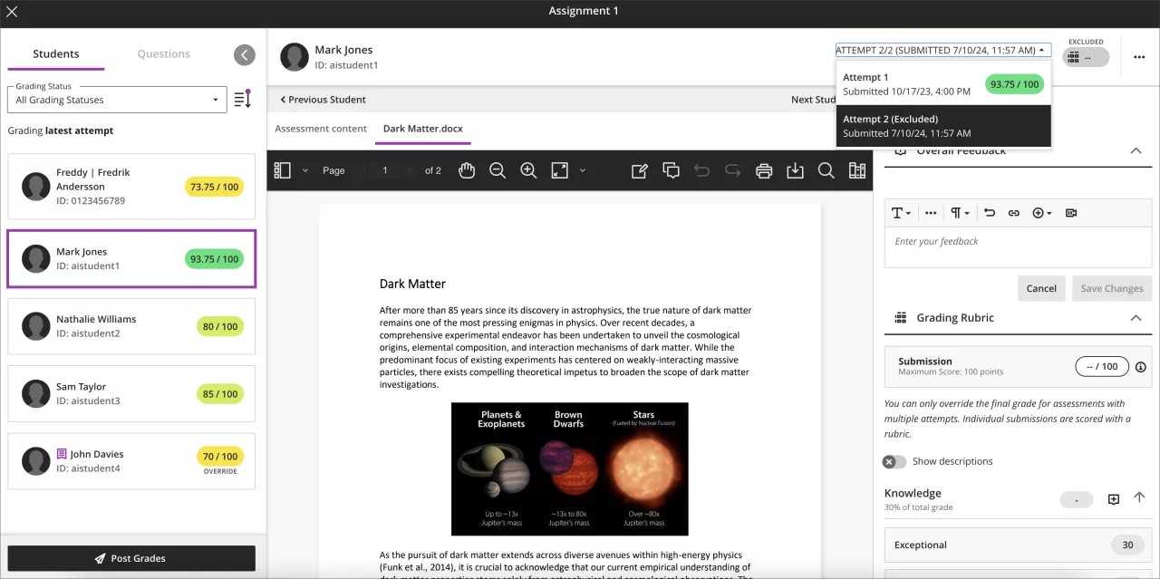Image resolution: width=1160 pixels, height=579 pixels.
Task: Open the comments icon in toolbar
Action: click(x=671, y=170)
